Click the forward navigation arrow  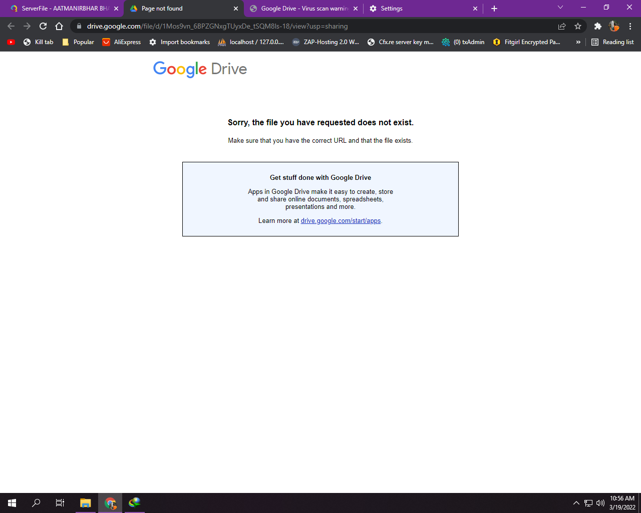(x=27, y=26)
